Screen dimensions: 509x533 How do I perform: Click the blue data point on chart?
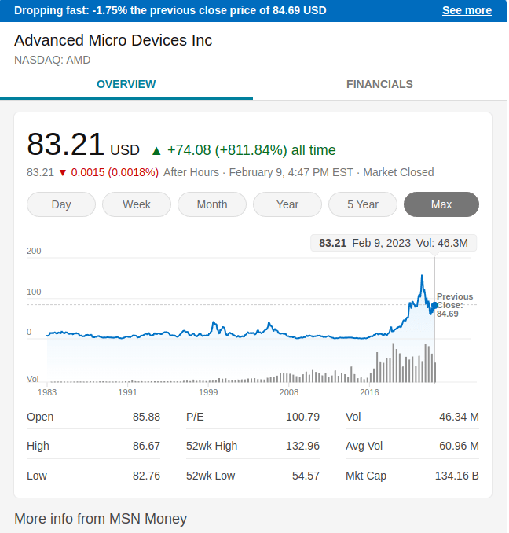(434, 305)
